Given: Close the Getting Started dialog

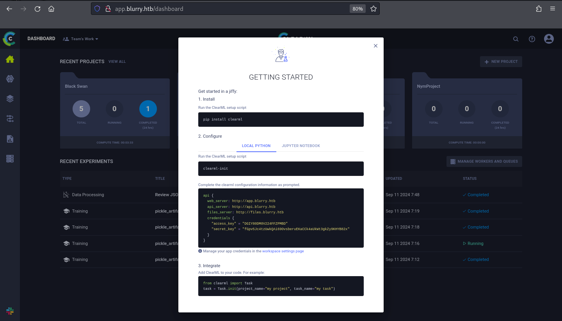Looking at the screenshot, I should (x=375, y=46).
